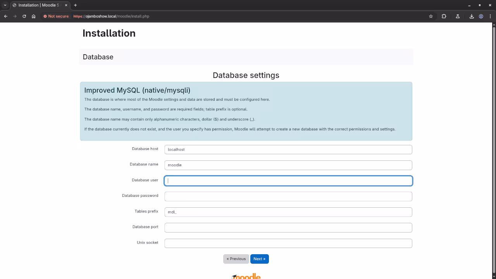This screenshot has height=279, width=496.
Task: Click the Tables prefix field
Action: click(x=288, y=212)
